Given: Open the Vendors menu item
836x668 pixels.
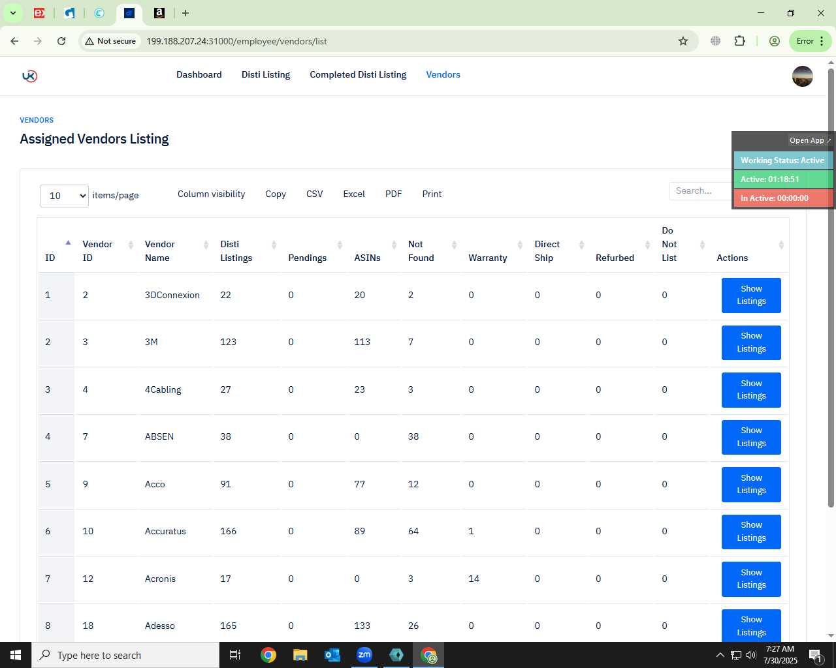Looking at the screenshot, I should tap(443, 75).
